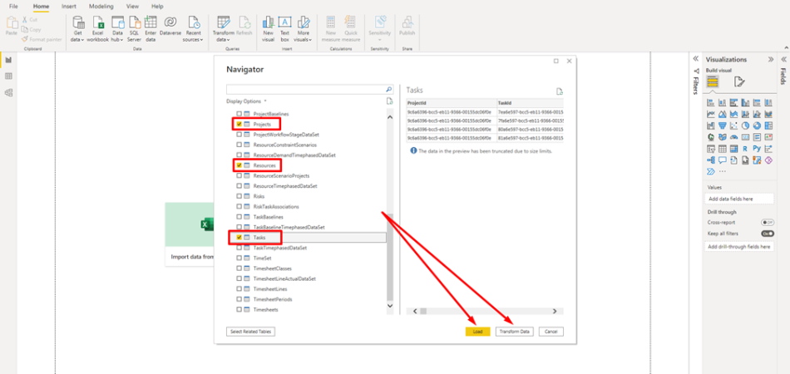
Task: Uncheck the Projects table checkbox
Action: click(x=239, y=124)
